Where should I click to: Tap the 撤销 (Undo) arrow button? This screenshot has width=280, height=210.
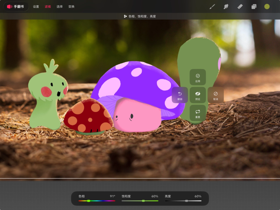tap(180, 95)
